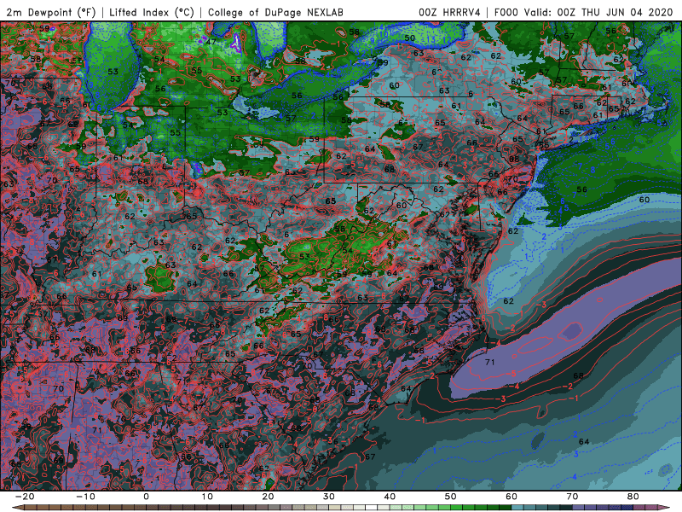The height and width of the screenshot is (512, 682).
Task: Click the 30 tick label on color bar
Action: coord(329,497)
